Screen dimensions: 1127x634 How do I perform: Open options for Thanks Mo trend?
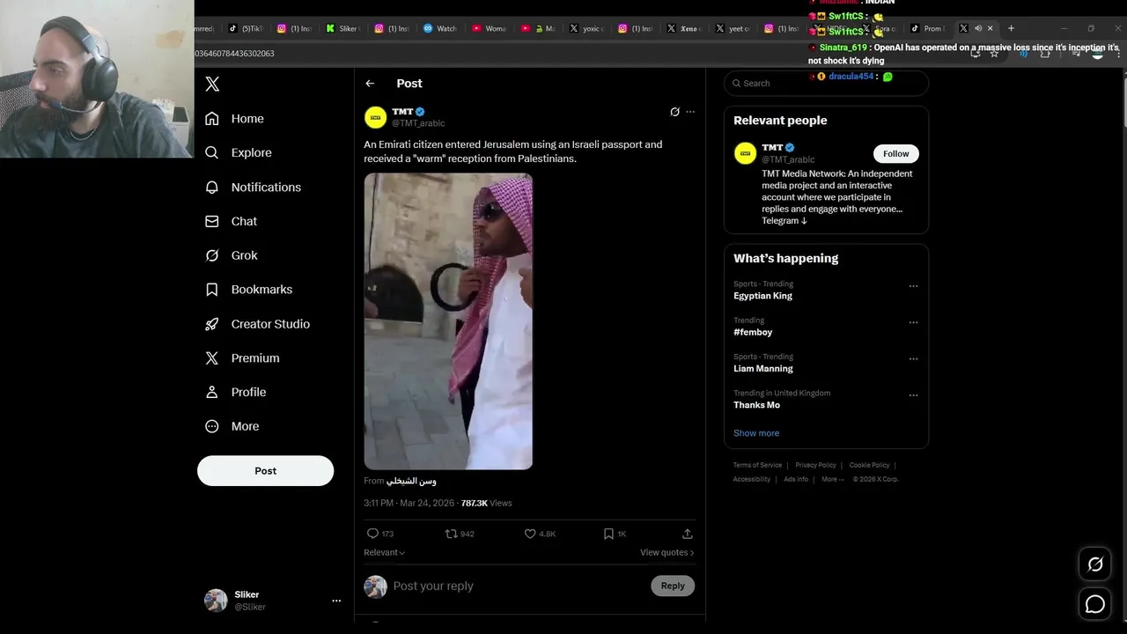pos(913,395)
